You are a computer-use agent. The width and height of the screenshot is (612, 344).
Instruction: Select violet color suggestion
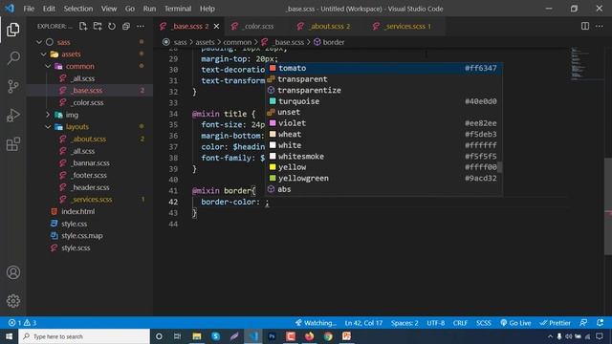384,123
